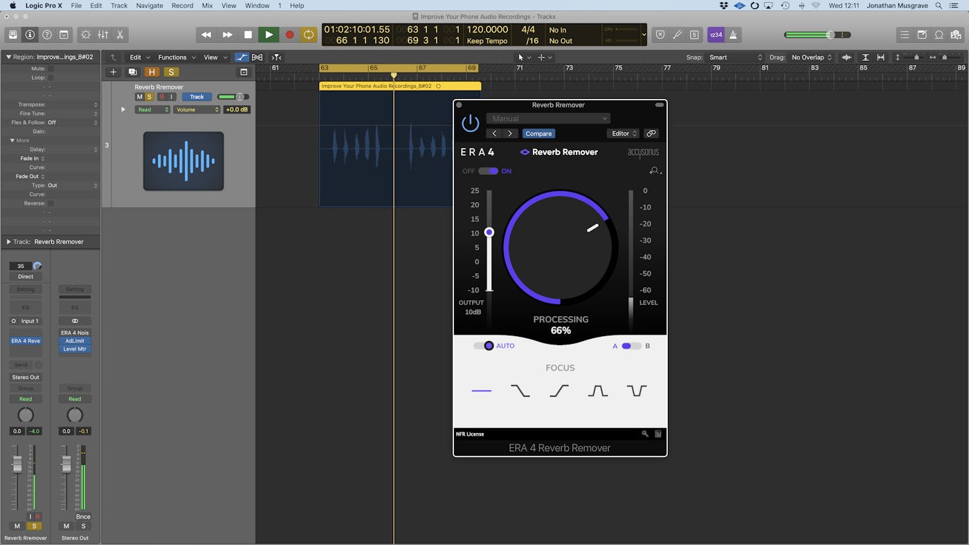Collapse the Region inspector disclosure triangle
The height and width of the screenshot is (545, 969).
coord(8,57)
